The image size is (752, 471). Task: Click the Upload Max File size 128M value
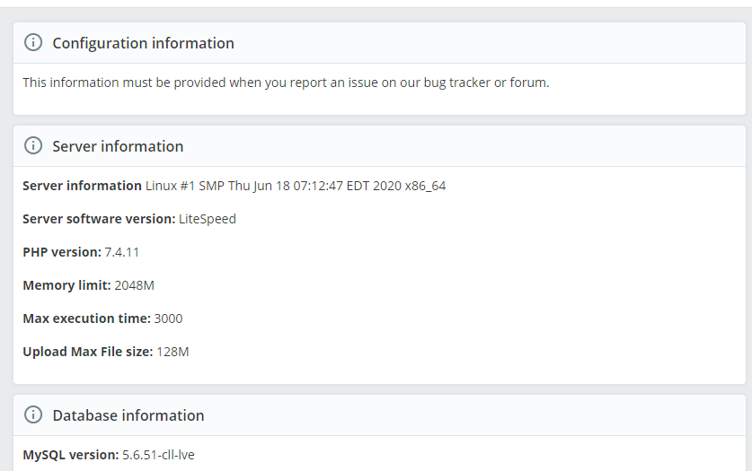(173, 352)
